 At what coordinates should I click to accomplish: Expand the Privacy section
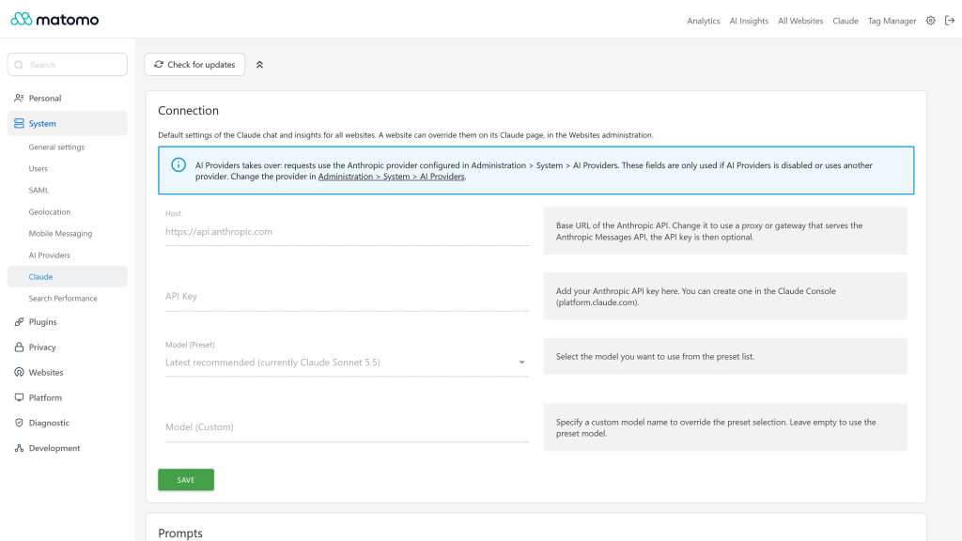coord(68,348)
